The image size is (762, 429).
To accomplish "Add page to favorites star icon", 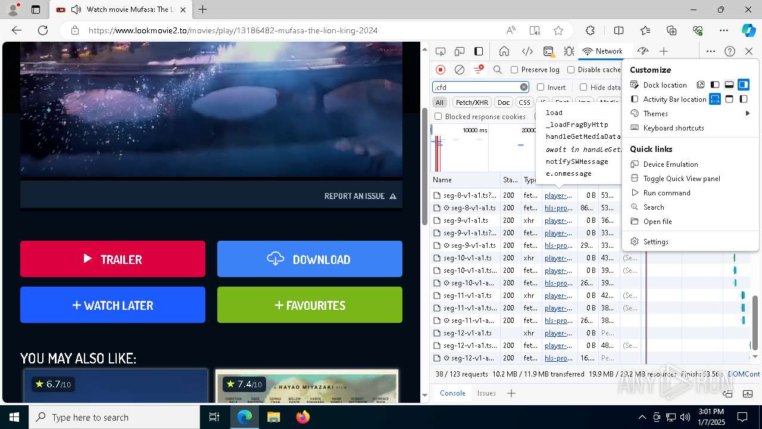I will (x=558, y=30).
